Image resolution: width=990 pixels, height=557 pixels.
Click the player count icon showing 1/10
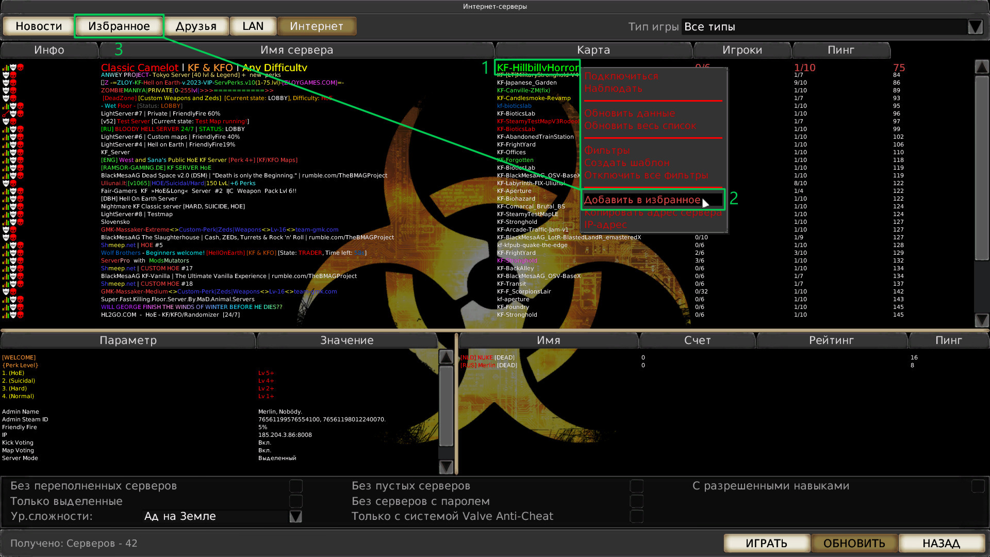[804, 67]
